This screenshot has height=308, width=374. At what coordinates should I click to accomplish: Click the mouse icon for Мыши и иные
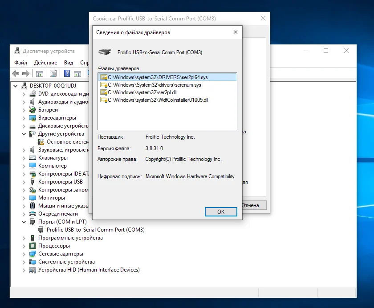(33, 206)
